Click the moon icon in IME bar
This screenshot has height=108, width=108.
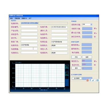(x=93, y=80)
